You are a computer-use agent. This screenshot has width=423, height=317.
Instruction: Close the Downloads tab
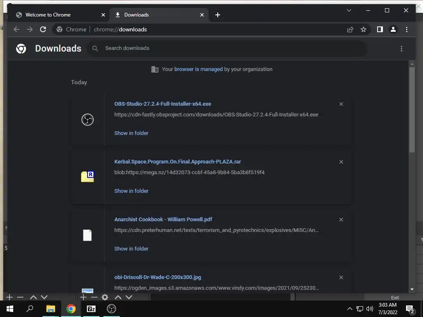click(x=202, y=15)
